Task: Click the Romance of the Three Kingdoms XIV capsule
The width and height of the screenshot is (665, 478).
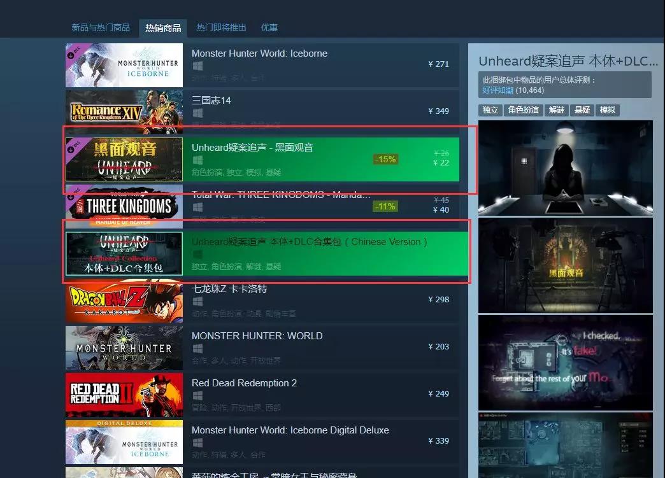Action: [x=124, y=112]
